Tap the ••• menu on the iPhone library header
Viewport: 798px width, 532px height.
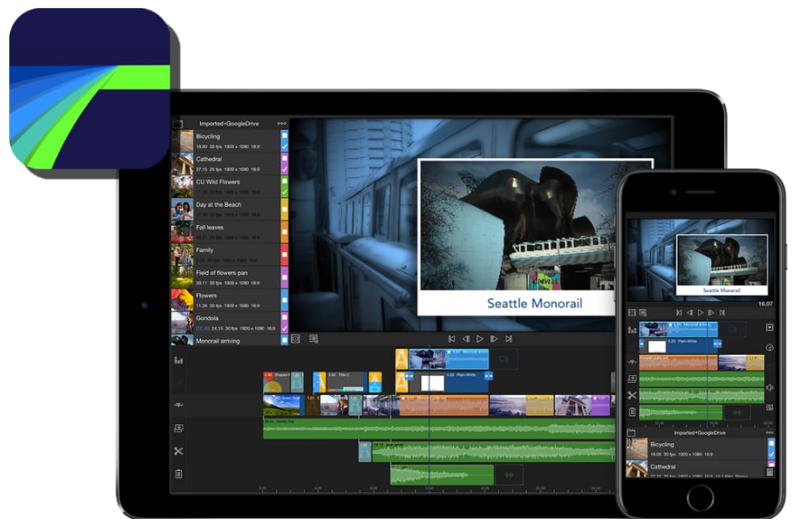[x=769, y=433]
